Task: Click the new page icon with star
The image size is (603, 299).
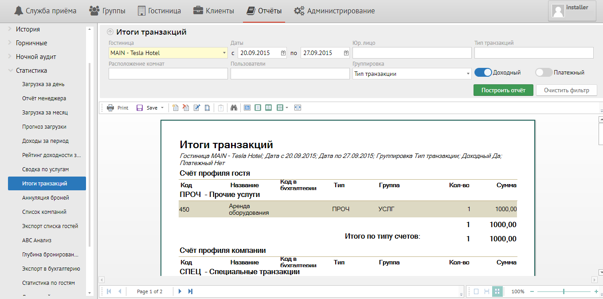Action: tap(176, 108)
